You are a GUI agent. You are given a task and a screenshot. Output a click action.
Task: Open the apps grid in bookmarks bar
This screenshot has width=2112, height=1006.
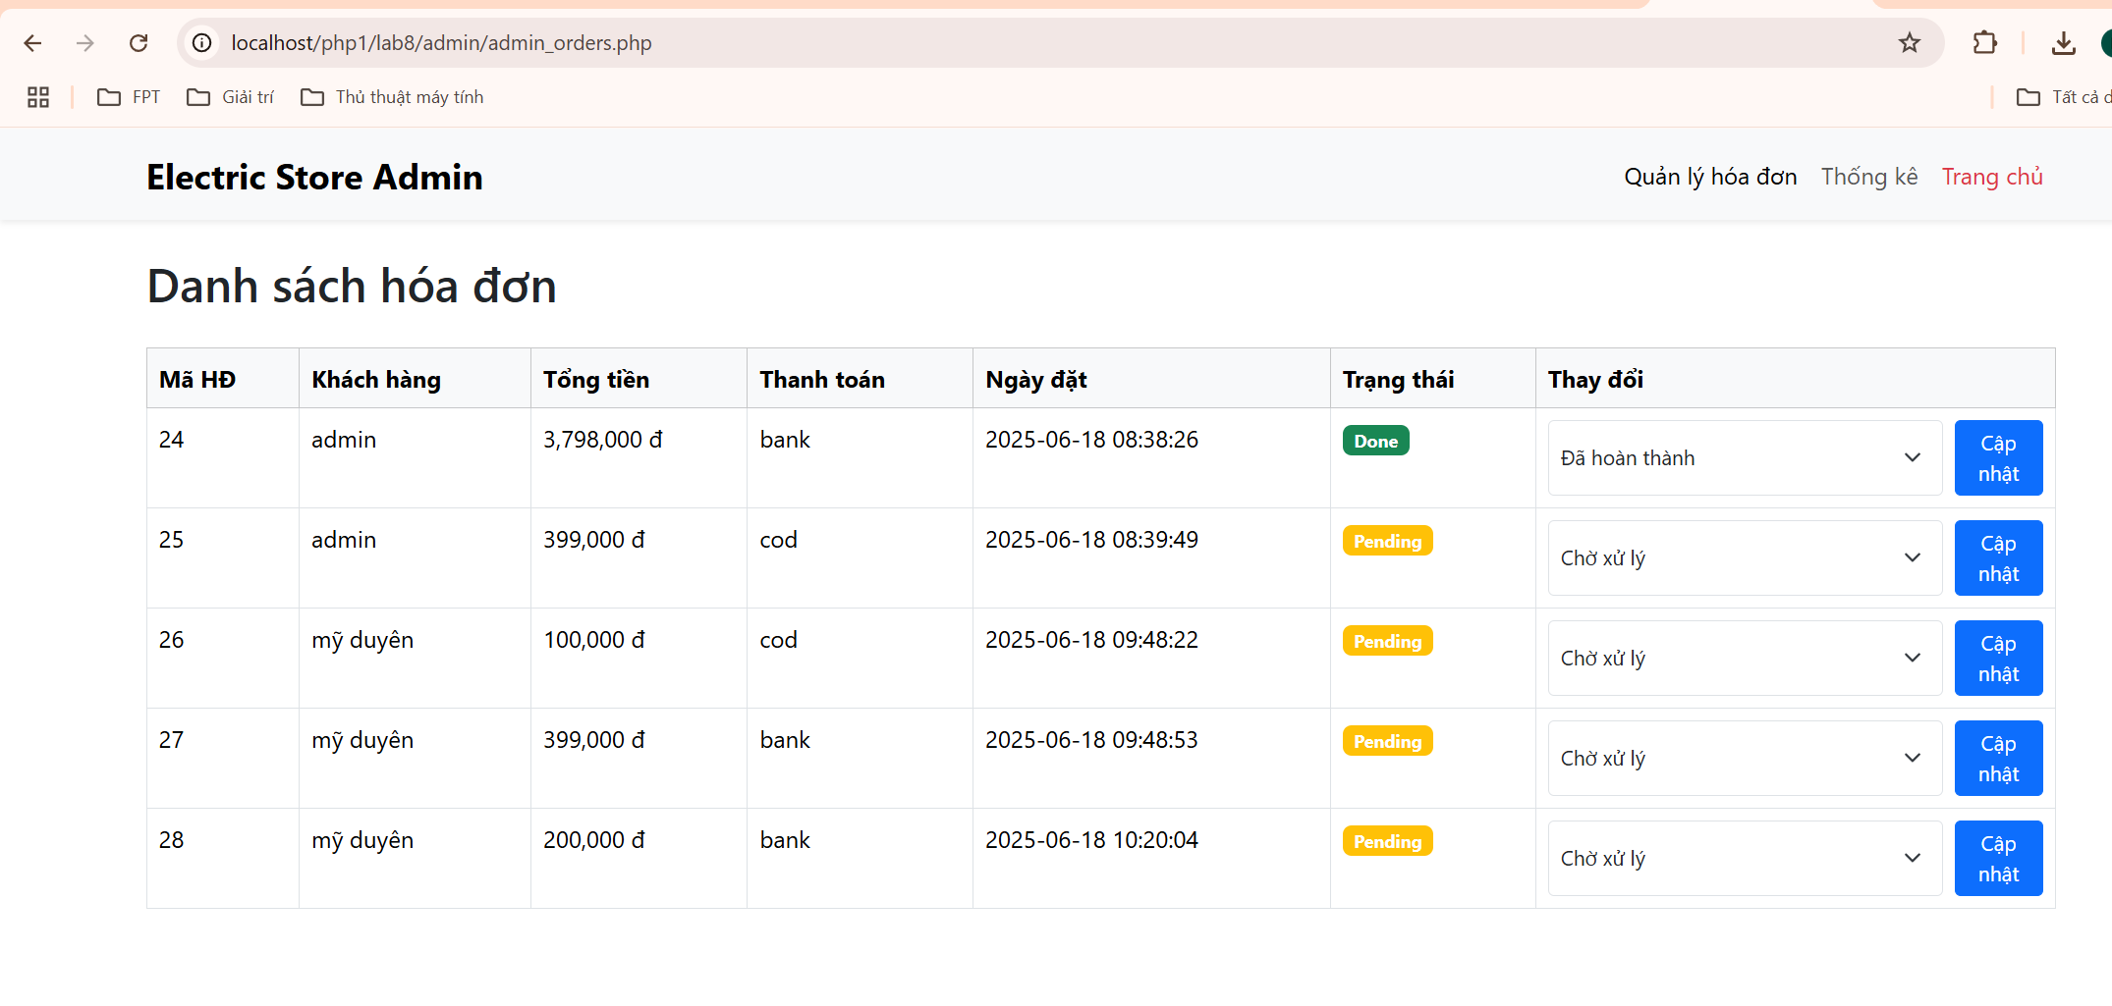coord(38,97)
